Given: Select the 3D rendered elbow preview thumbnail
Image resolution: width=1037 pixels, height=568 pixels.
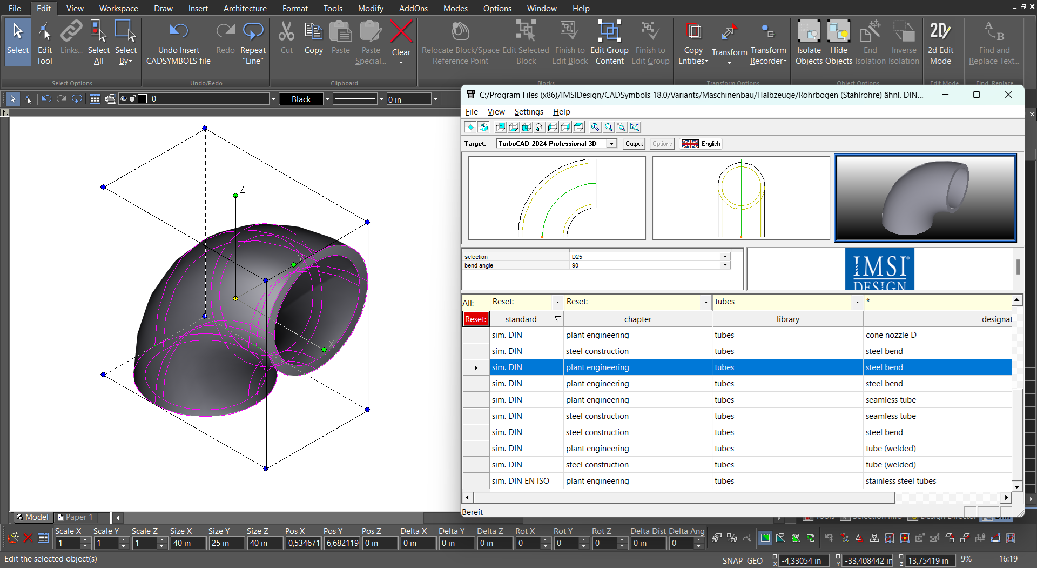Looking at the screenshot, I should (925, 198).
